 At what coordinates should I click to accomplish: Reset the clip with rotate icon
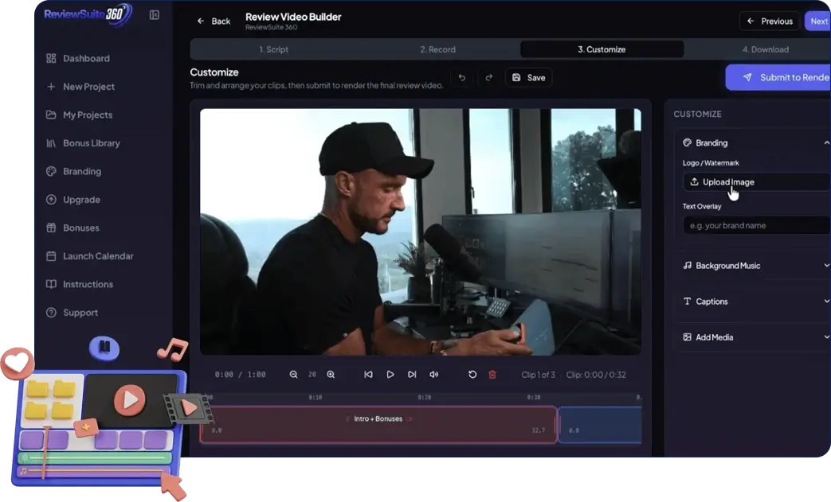[x=472, y=375]
